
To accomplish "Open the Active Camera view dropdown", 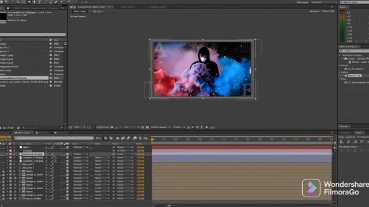I will [160, 127].
